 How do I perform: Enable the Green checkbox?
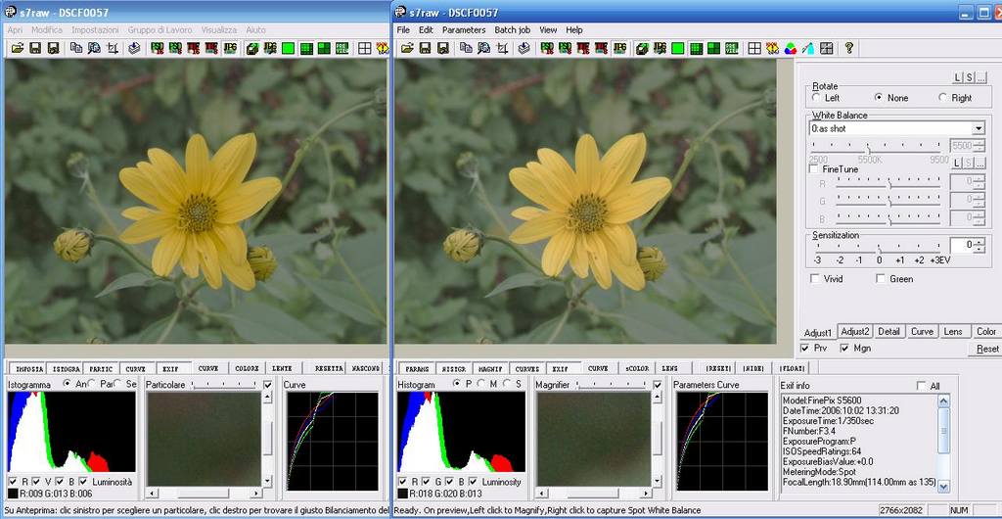click(881, 279)
